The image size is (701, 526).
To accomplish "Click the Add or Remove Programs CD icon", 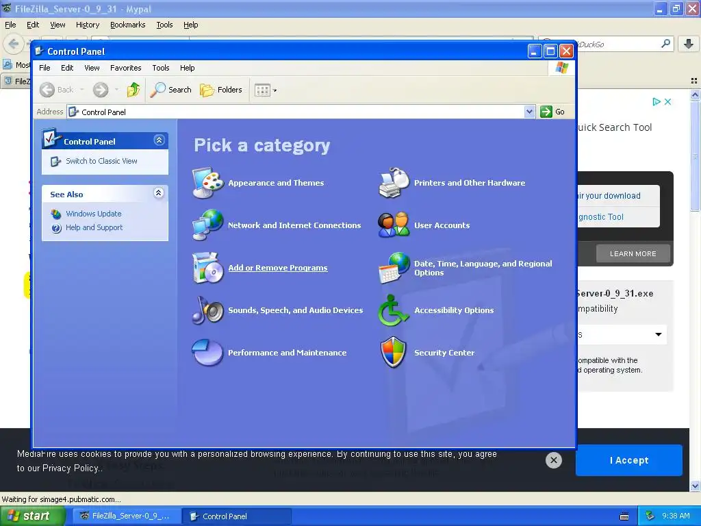I will 208,268.
